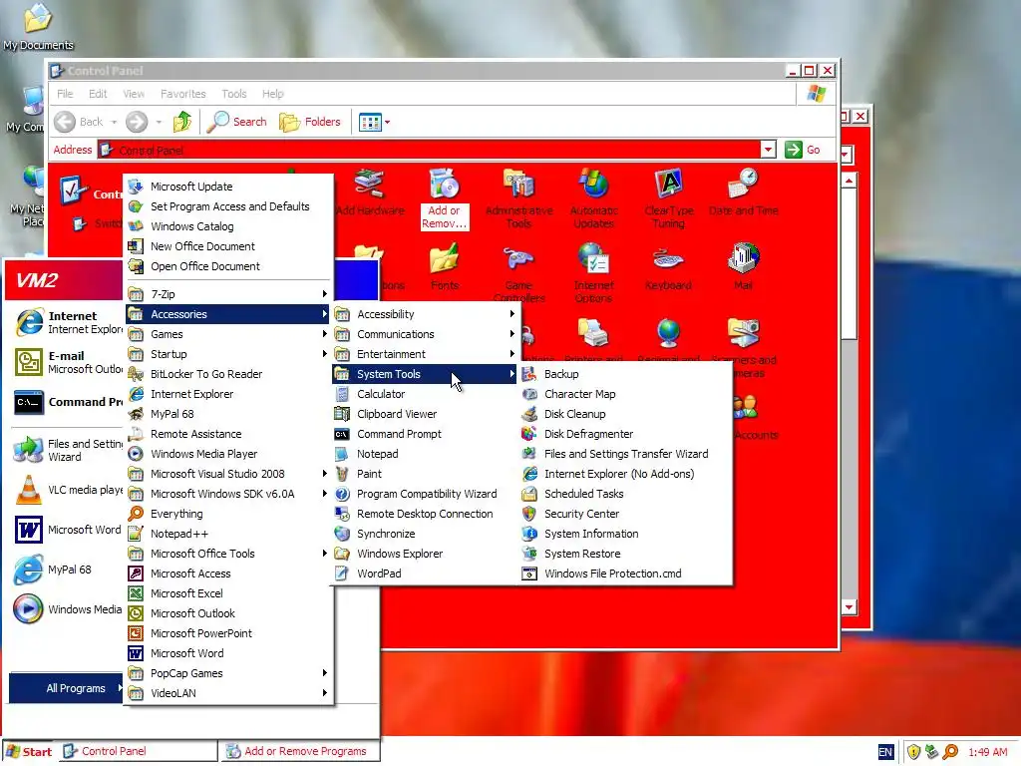Open Paint program
The width and height of the screenshot is (1021, 766).
[x=425, y=474]
